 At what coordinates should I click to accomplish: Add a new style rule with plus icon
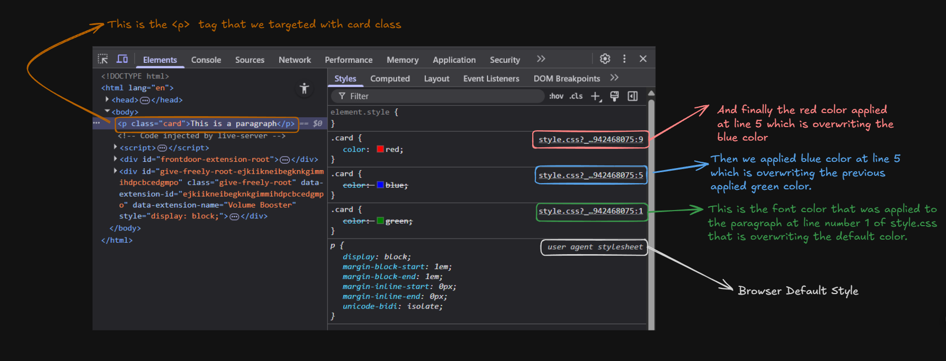[596, 96]
